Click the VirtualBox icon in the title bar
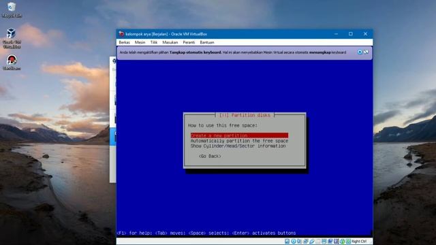Image resolution: width=436 pixels, height=245 pixels. (x=121, y=34)
